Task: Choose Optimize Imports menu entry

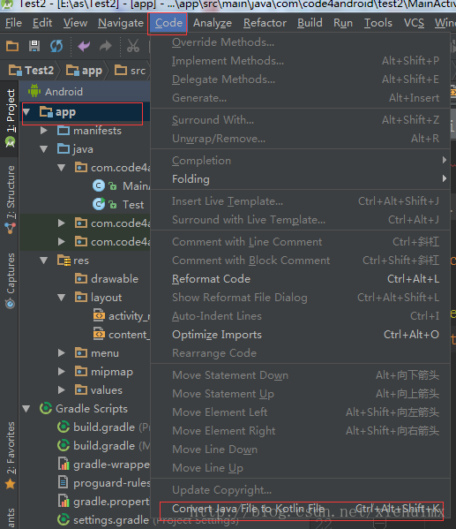Action: (300, 335)
